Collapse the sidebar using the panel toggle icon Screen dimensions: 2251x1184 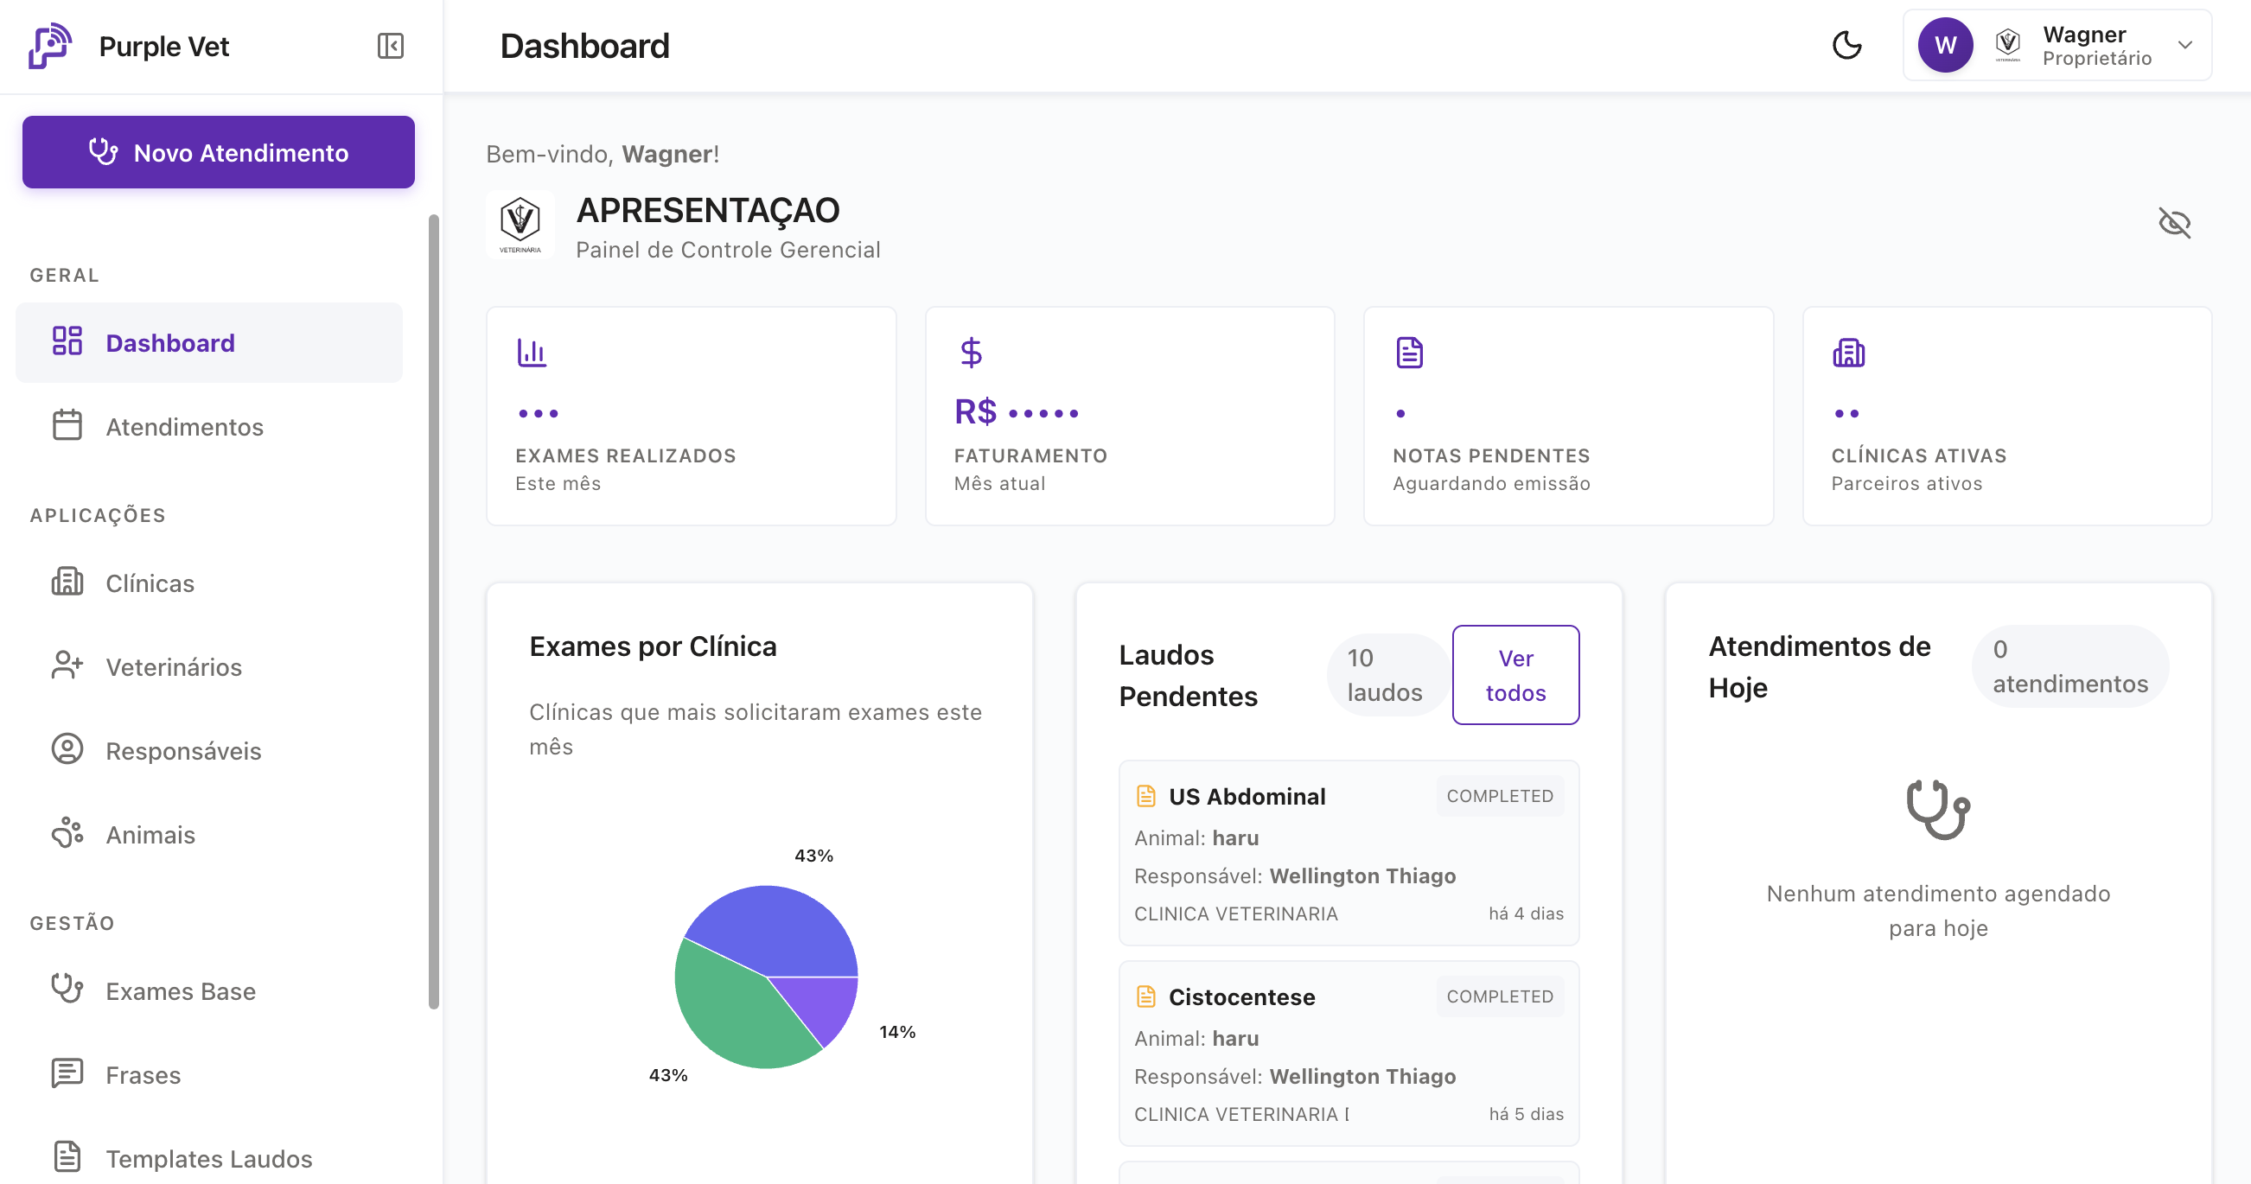[x=391, y=46]
